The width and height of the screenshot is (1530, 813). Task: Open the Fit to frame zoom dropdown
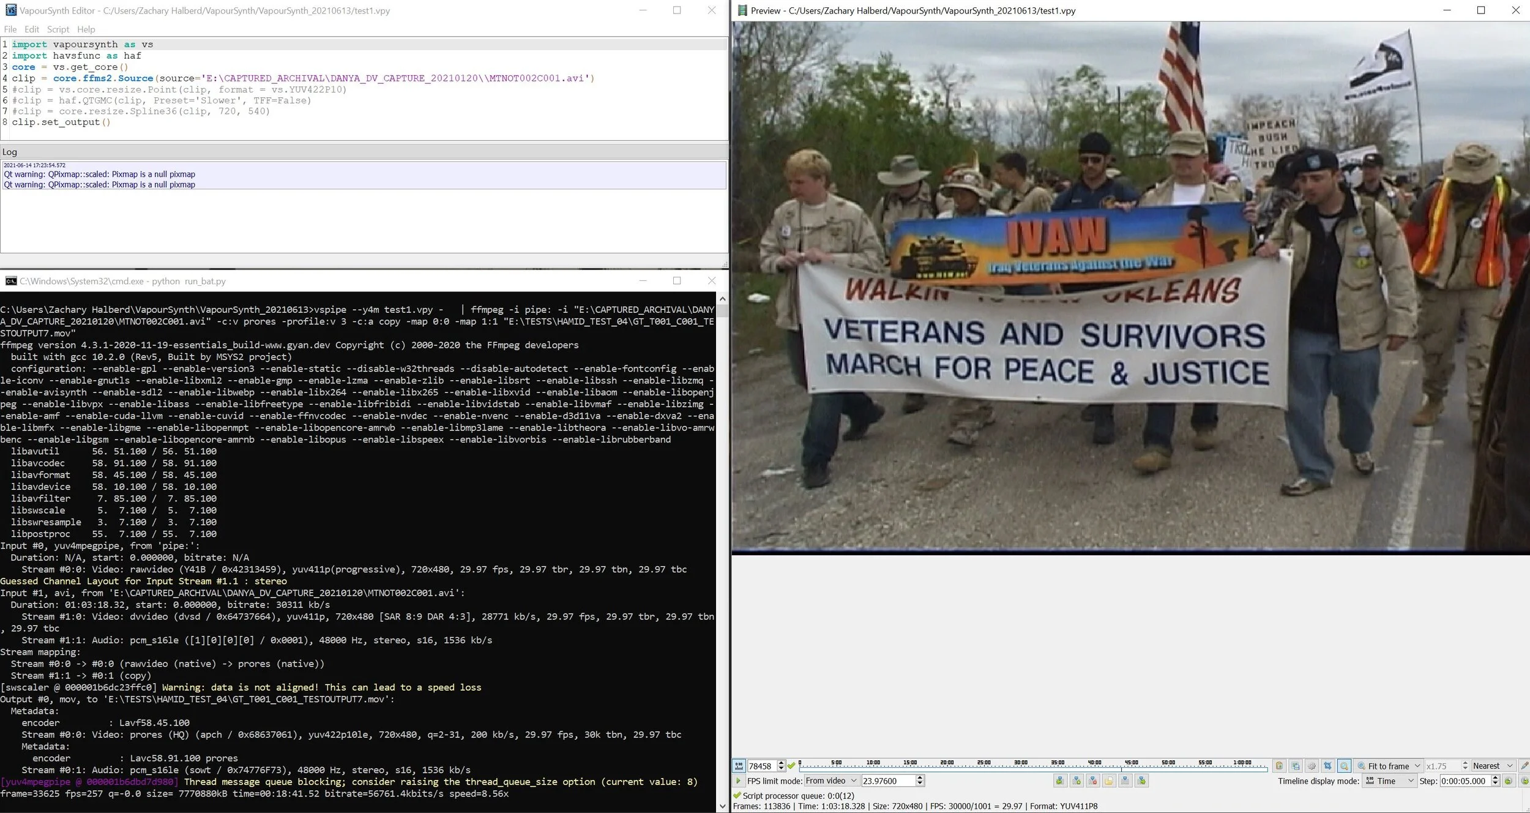click(1389, 766)
